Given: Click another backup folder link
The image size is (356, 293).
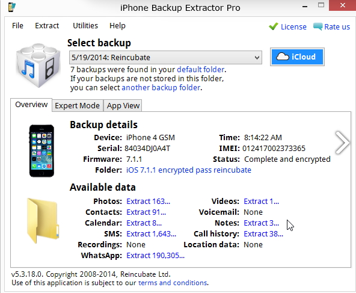Looking at the screenshot, I should coord(161,88).
